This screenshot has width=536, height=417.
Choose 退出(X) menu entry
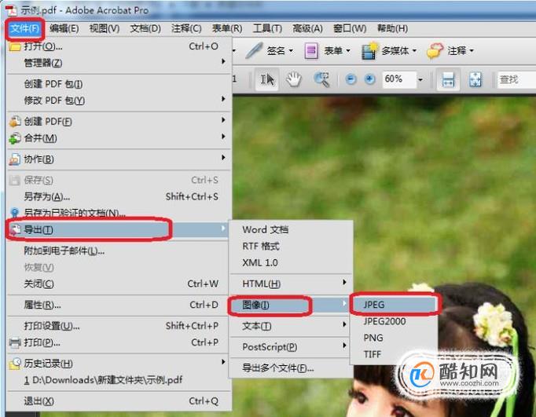pos(119,401)
